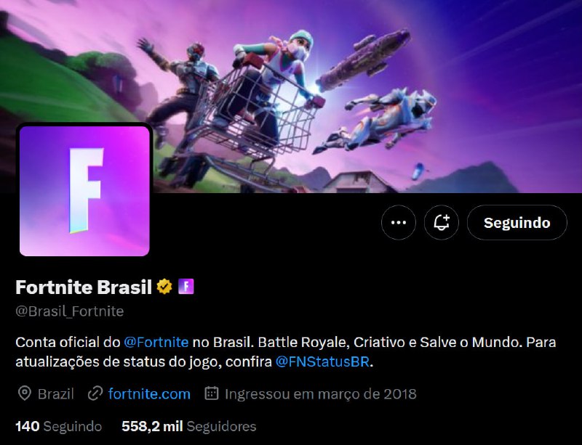Click the gold verified checkmark badge
The width and height of the screenshot is (582, 445).
tap(164, 287)
